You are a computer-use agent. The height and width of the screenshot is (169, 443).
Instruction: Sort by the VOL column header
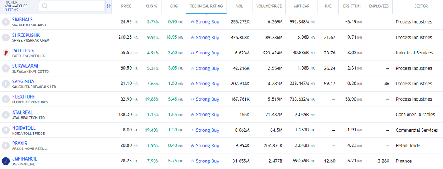(240, 6)
